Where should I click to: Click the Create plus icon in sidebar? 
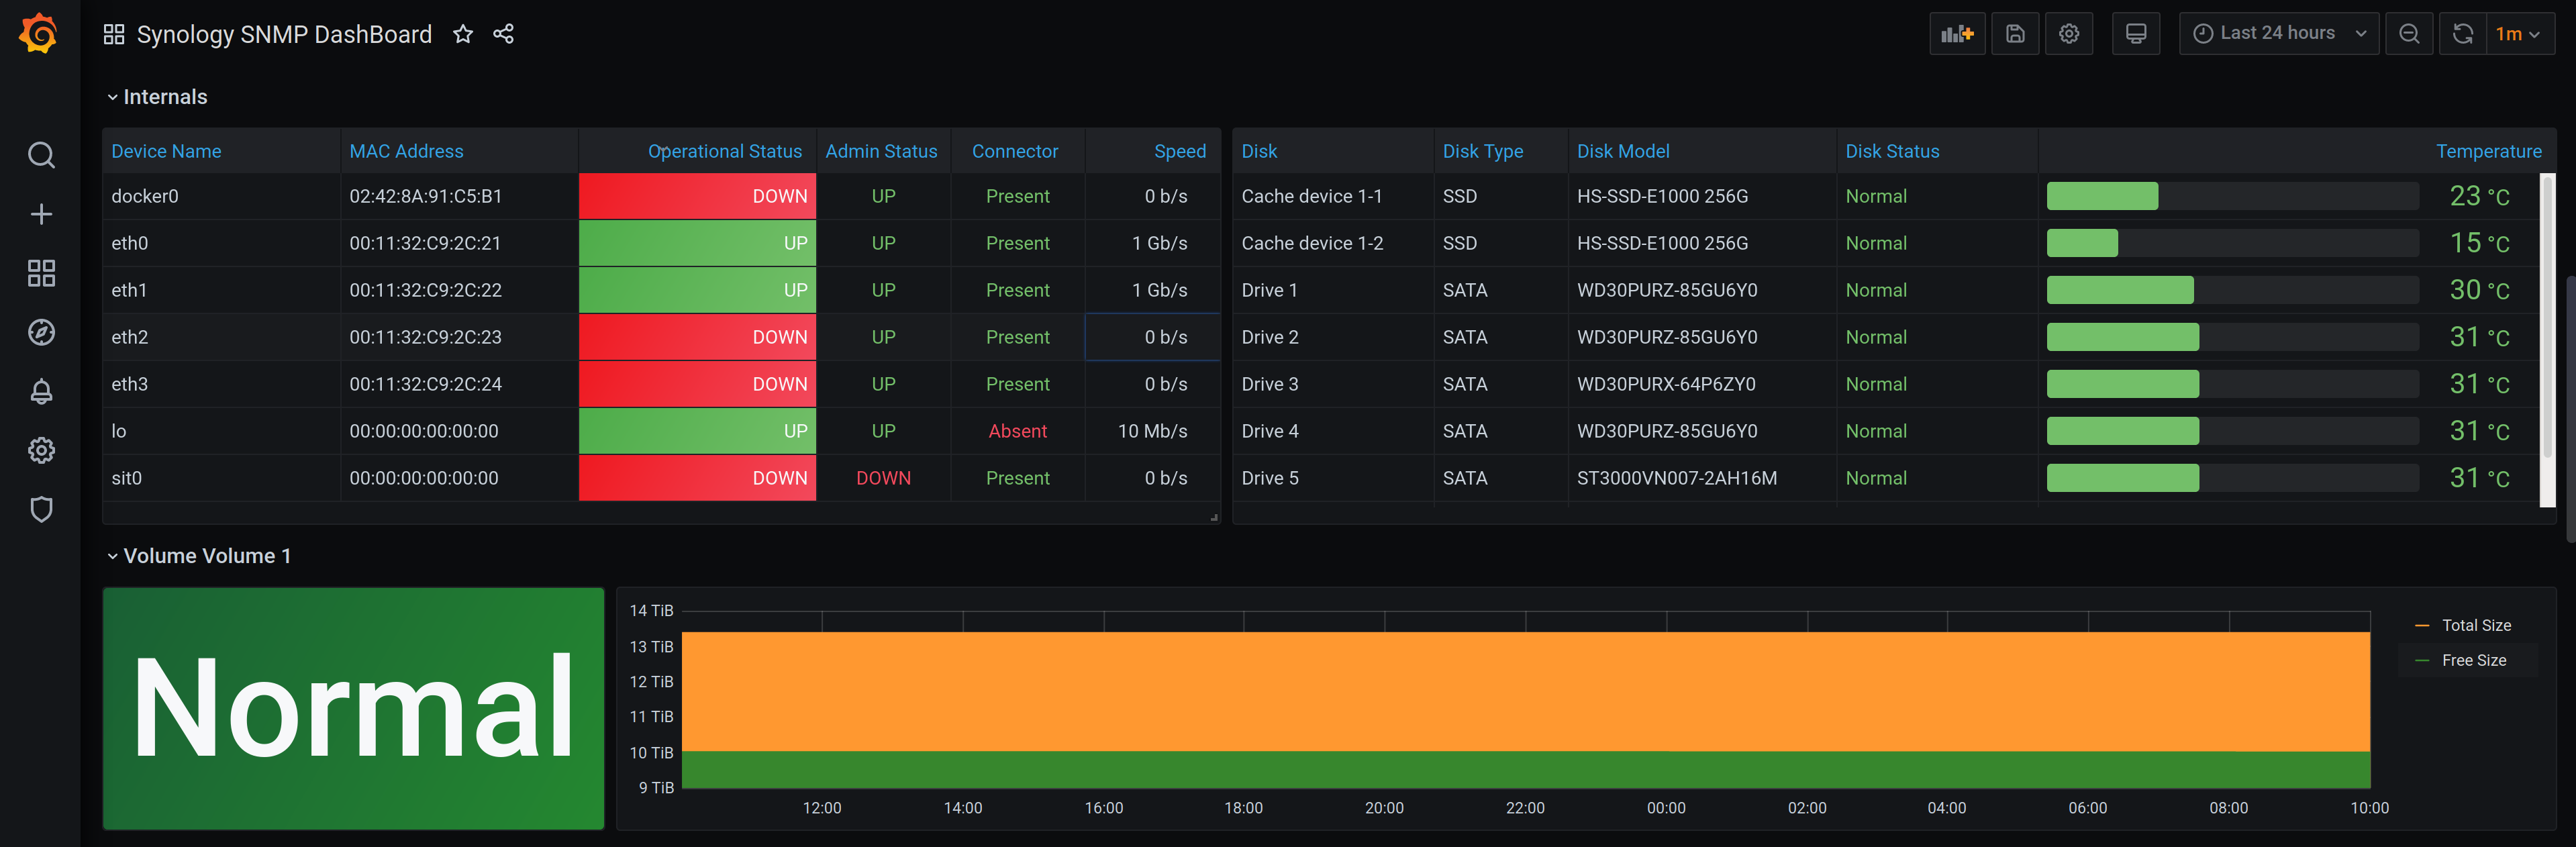(41, 214)
